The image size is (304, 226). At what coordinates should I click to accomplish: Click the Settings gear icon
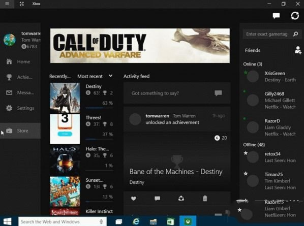coord(9,108)
